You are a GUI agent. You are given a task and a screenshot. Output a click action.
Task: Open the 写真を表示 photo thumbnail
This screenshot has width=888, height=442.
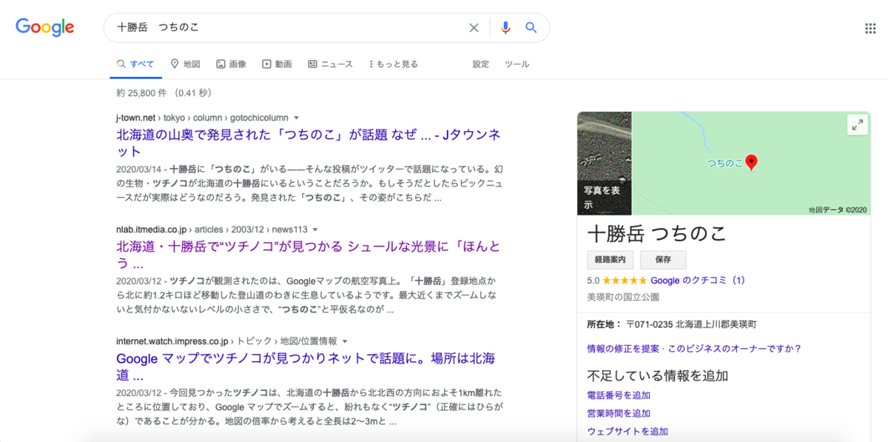pos(604,163)
